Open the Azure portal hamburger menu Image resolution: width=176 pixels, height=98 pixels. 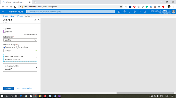[x=3, y=12]
